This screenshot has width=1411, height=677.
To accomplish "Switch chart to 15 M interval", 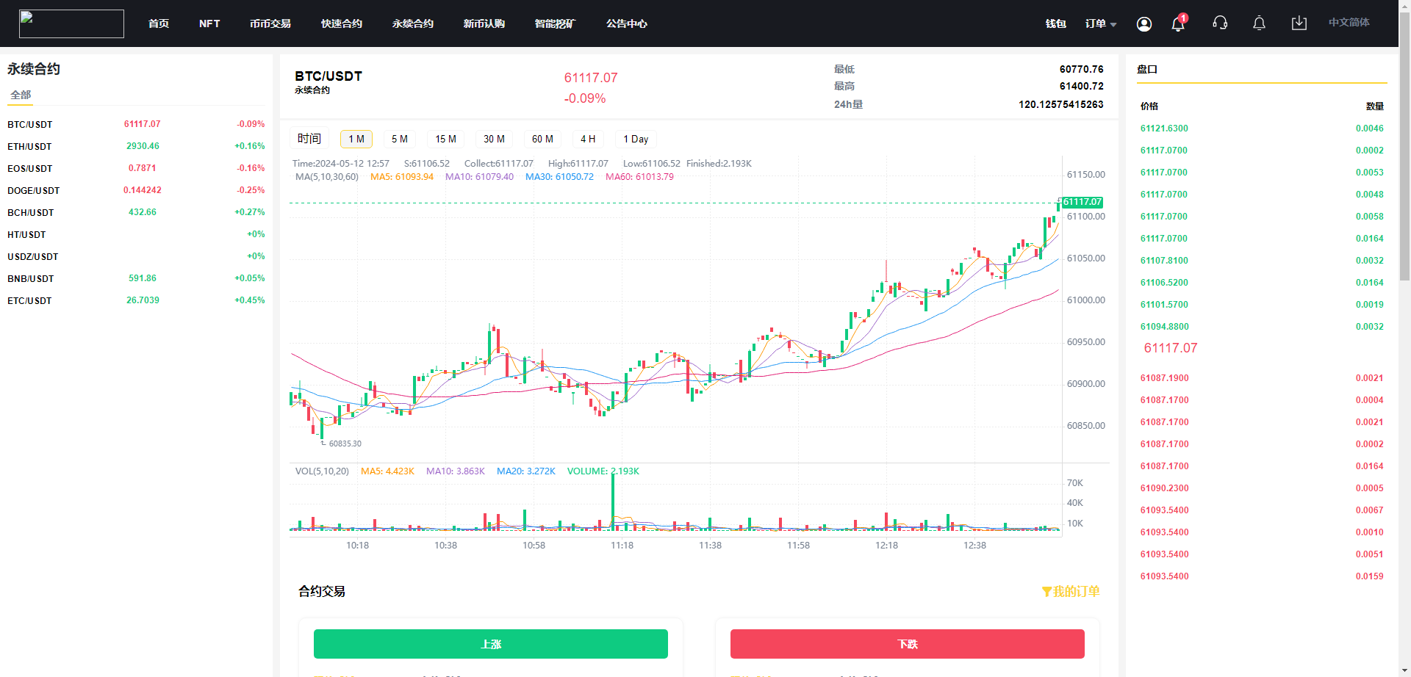I will 445,139.
